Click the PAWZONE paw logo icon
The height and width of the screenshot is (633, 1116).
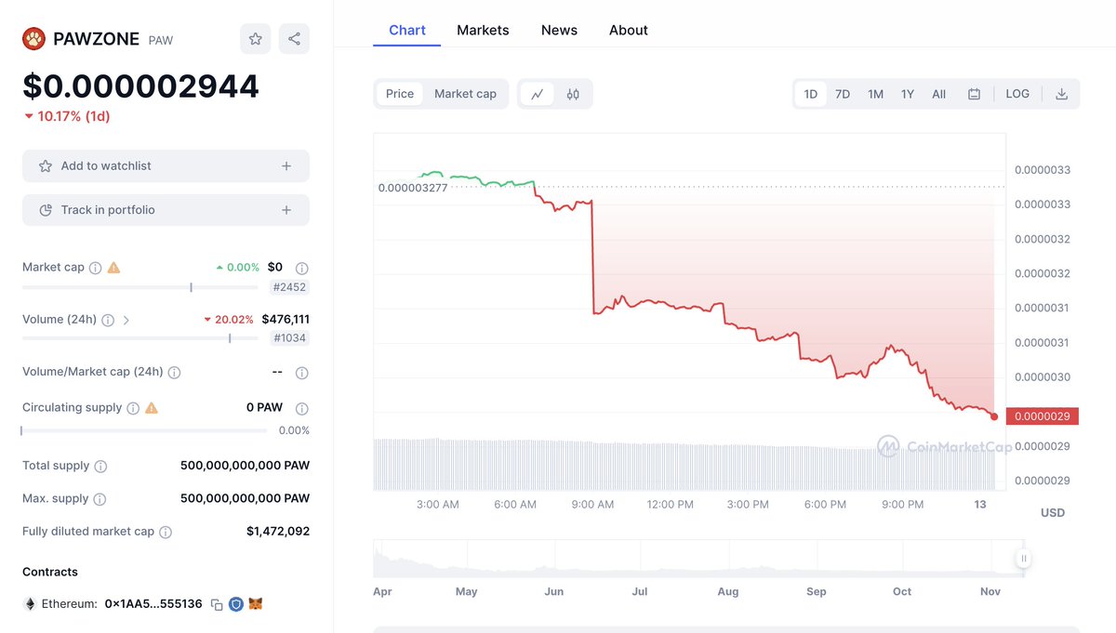coord(34,39)
